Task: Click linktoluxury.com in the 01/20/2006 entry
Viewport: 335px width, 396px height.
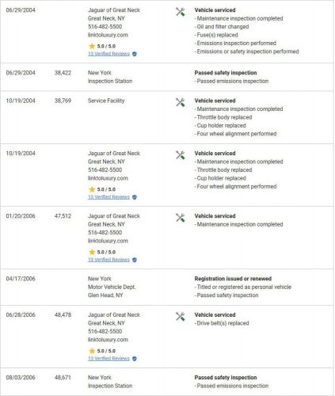Action: point(108,241)
